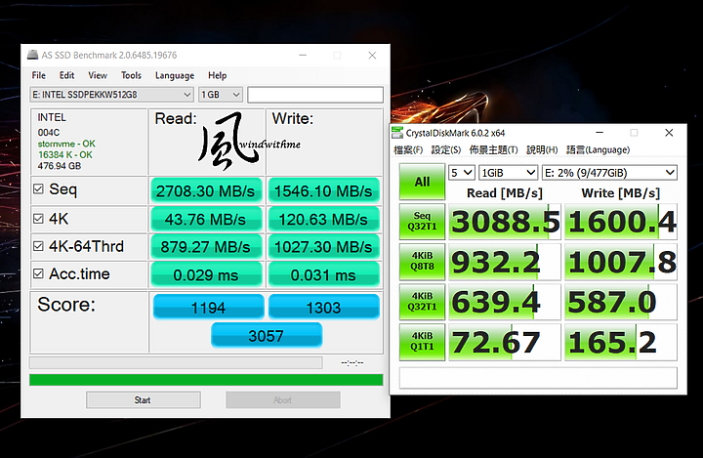
Task: Click the green progress bar in AS SSD
Action: [x=206, y=380]
